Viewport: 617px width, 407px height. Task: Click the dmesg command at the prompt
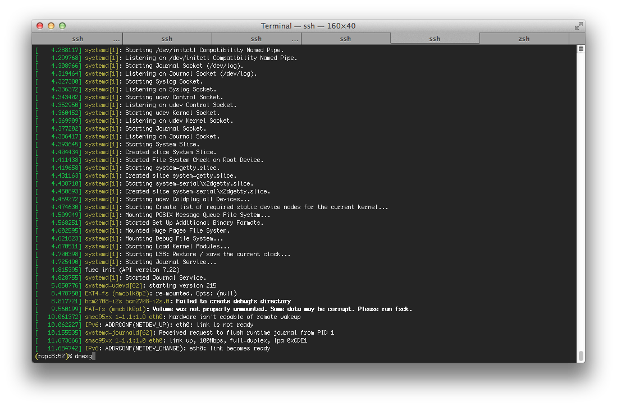point(84,356)
